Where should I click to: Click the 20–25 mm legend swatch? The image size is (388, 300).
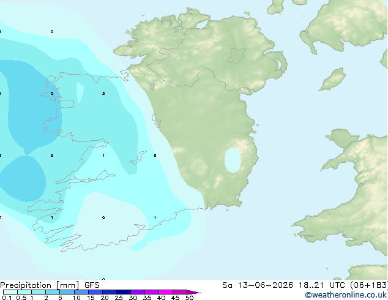[110, 292]
